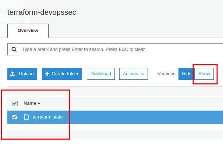223x151 pixels.
Task: Click the terraform-devopssec bucket title
Action: click(x=42, y=12)
